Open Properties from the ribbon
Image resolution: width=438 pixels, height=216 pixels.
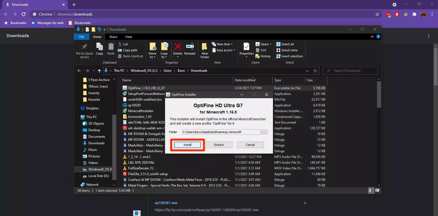(x=246, y=47)
